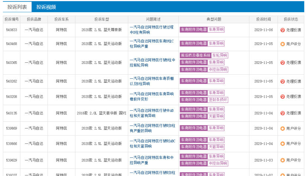Click date 2020-11-04 in row 540135
The image size is (308, 176).
point(263,113)
